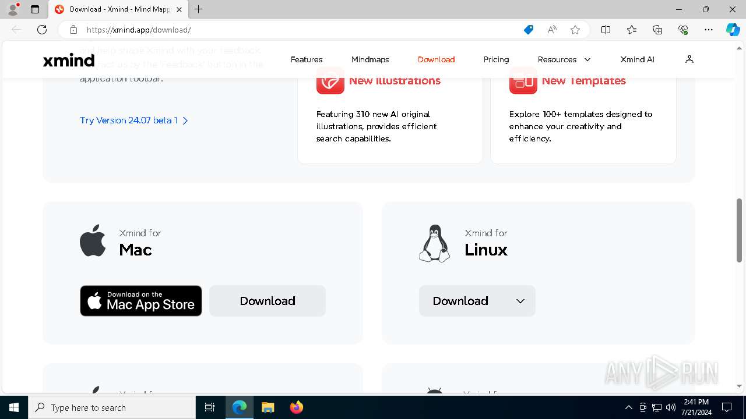This screenshot has width=746, height=419.
Task: Refresh the page in Edge
Action: pyautogui.click(x=42, y=30)
